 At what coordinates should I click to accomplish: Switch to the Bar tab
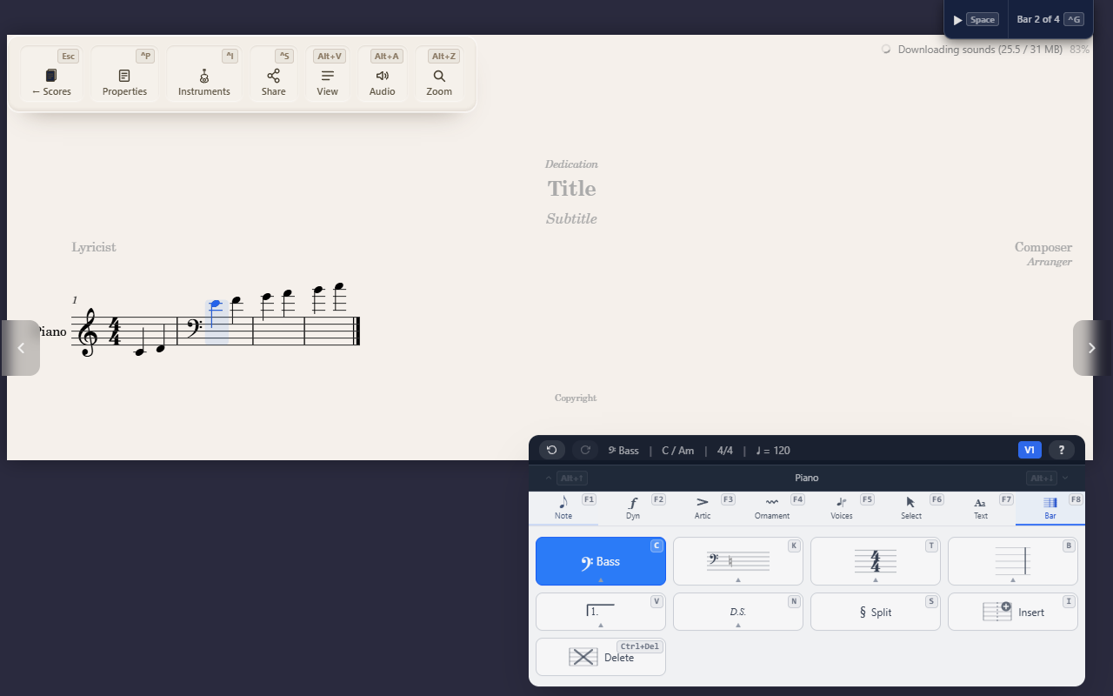point(1050,508)
